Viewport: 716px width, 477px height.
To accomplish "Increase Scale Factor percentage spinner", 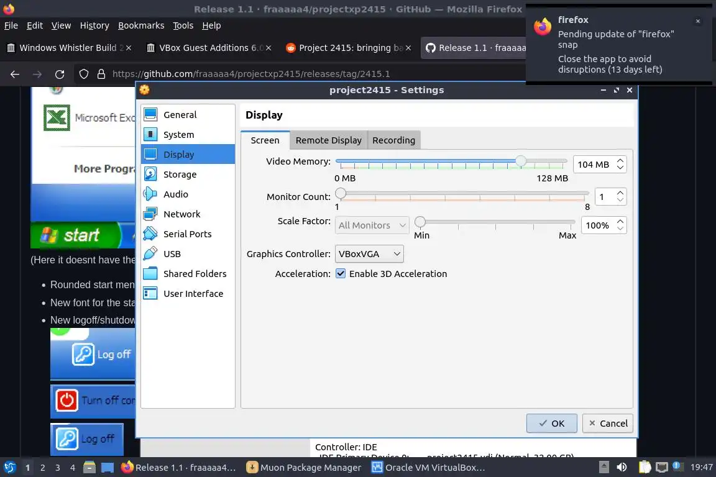I will point(620,221).
